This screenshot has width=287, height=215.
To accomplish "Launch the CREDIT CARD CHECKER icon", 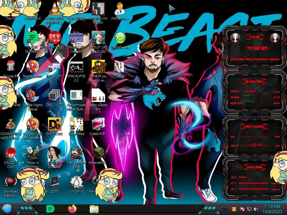I will tap(76, 38).
